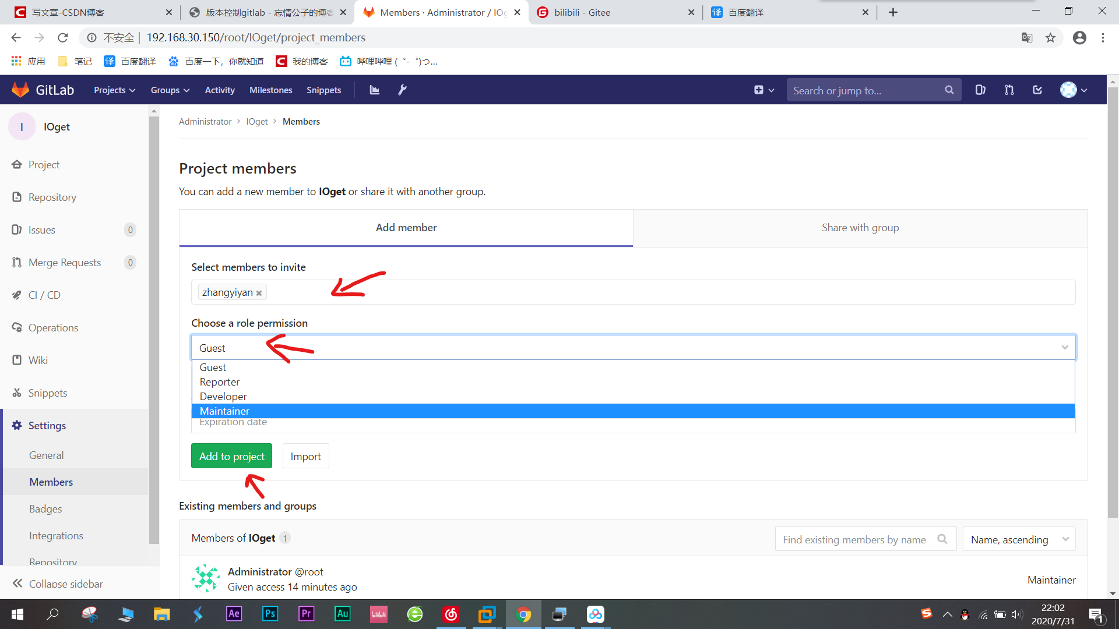The image size is (1119, 629).
Task: Remove zhangyiyan by clicking the x
Action: pyautogui.click(x=259, y=292)
